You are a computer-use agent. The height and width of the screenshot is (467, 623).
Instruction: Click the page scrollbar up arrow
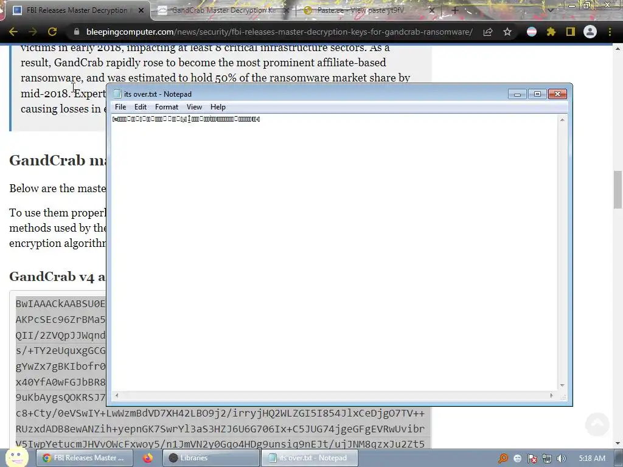tap(618, 49)
